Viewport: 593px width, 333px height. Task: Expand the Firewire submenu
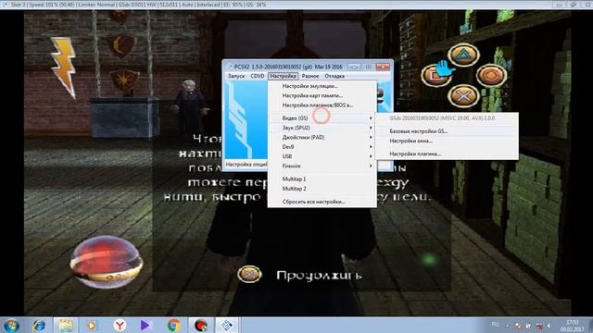(322, 166)
